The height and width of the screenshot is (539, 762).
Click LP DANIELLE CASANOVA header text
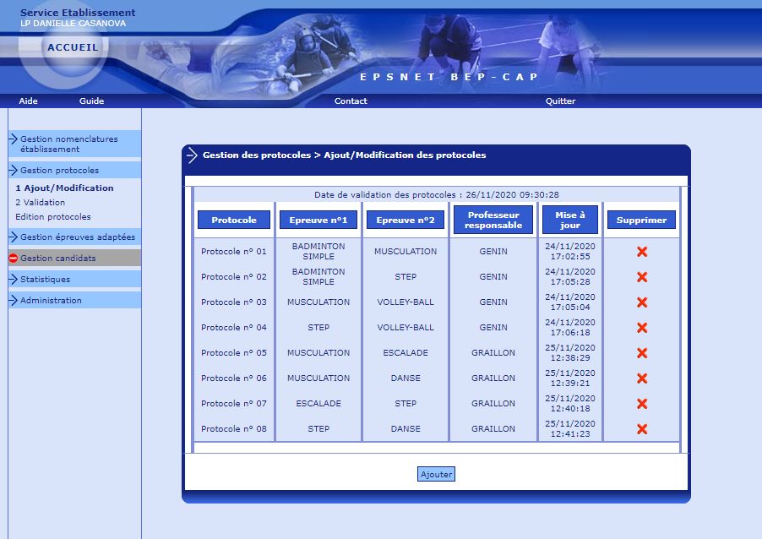(x=73, y=24)
